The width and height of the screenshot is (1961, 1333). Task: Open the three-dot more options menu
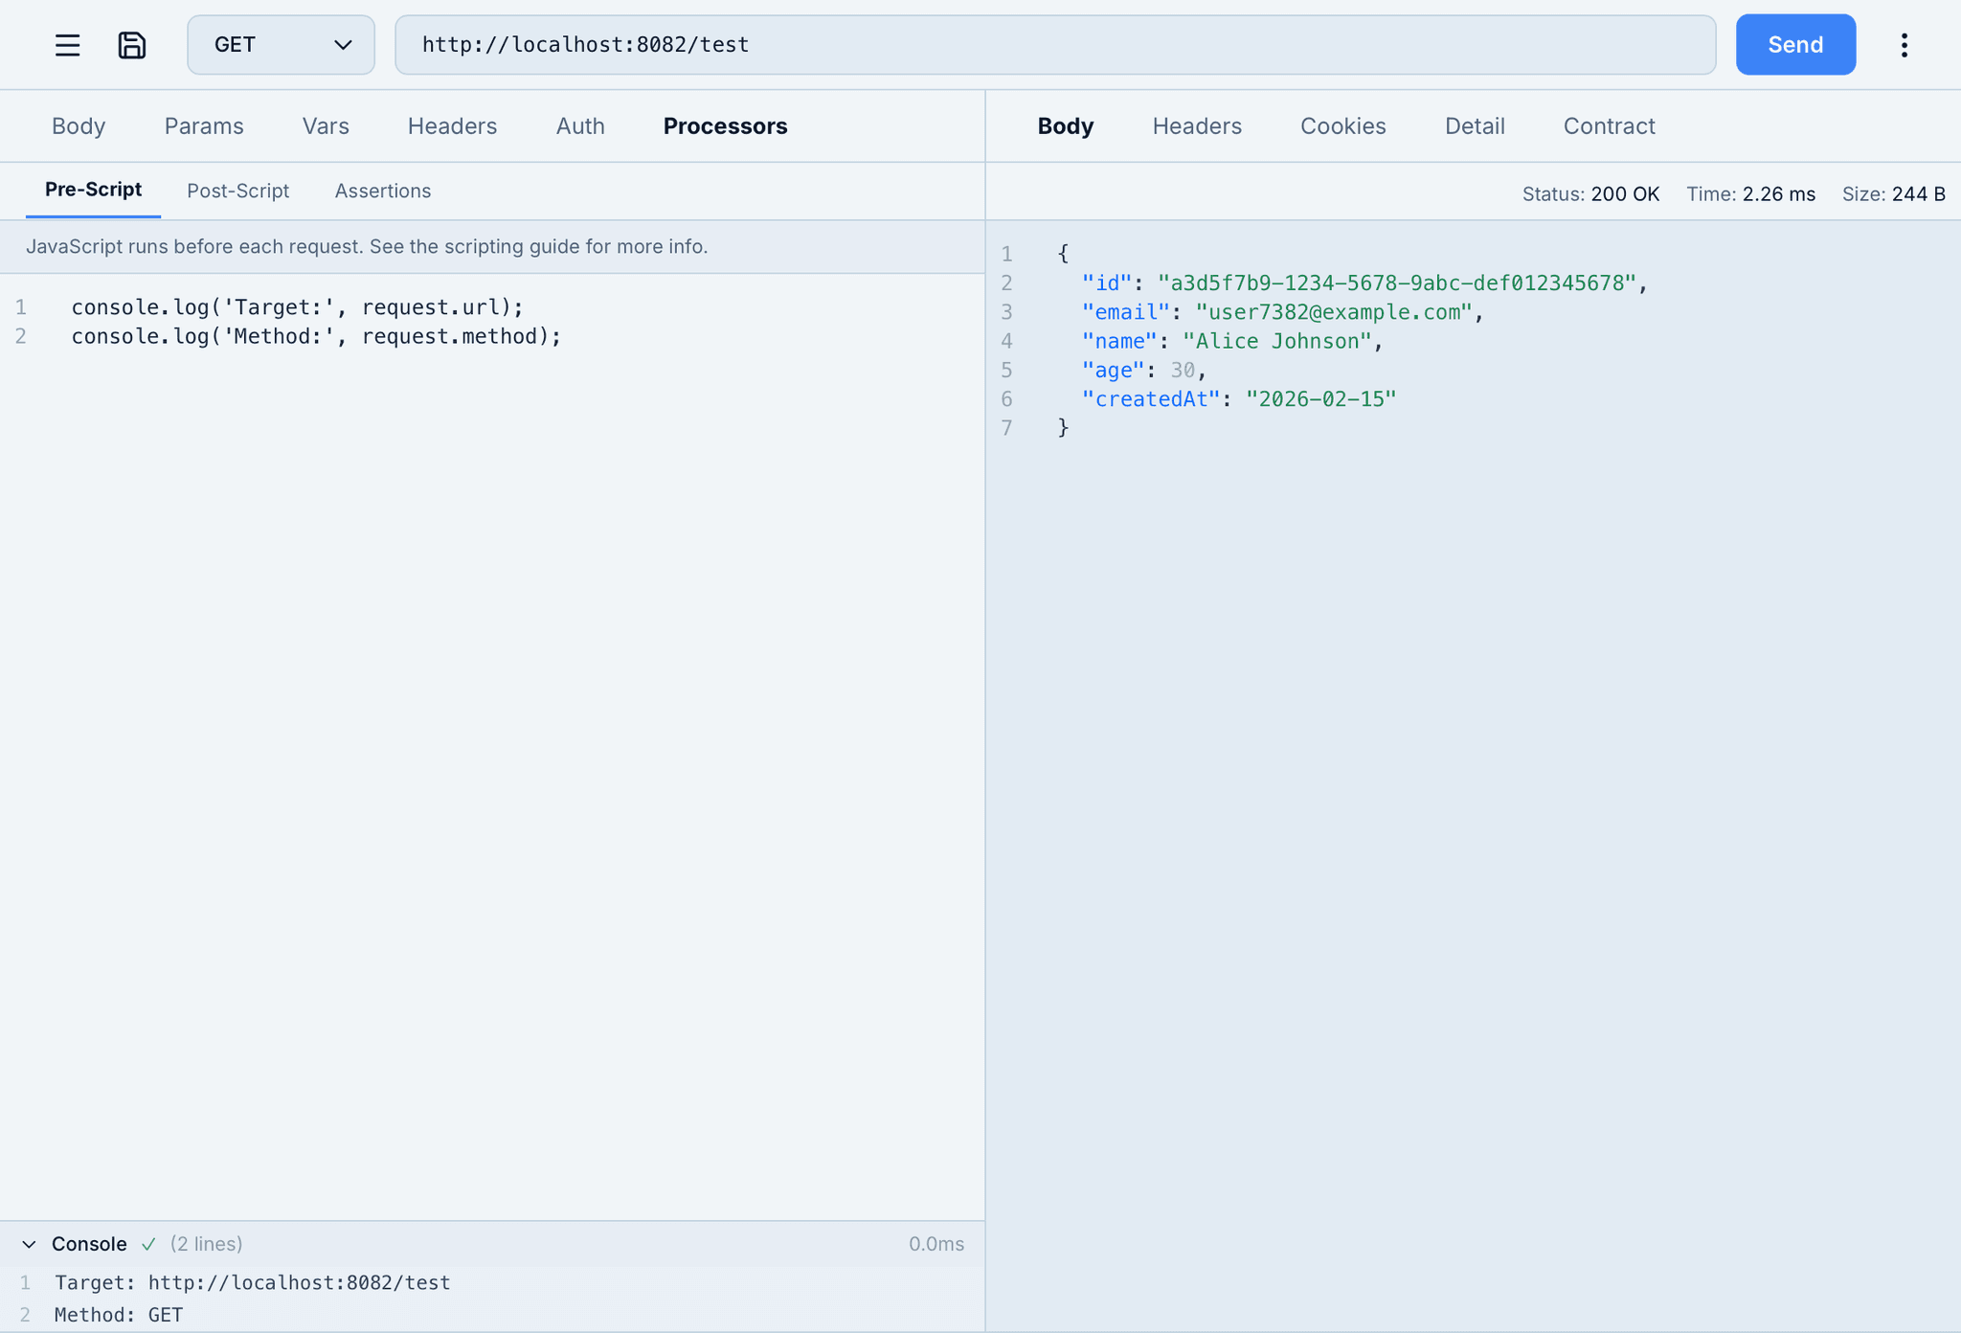point(1904,45)
